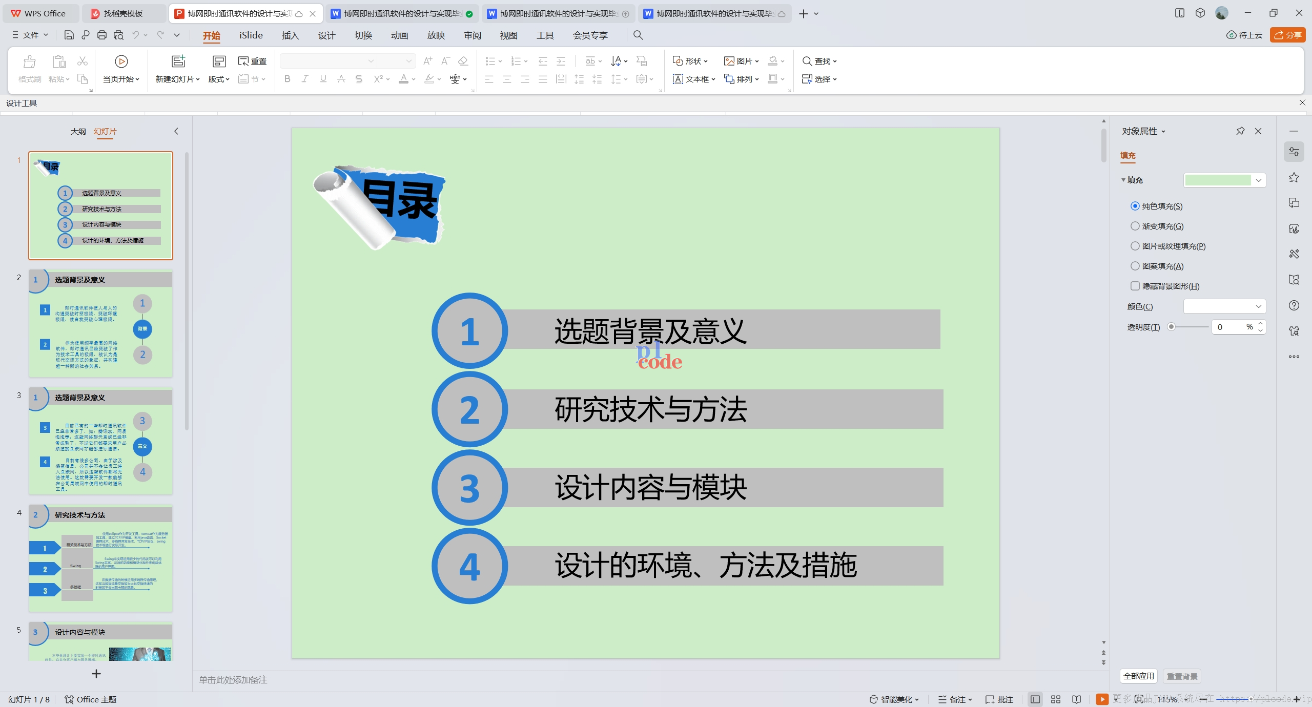Select 图案填充 pattern fill radio

[1135, 266]
